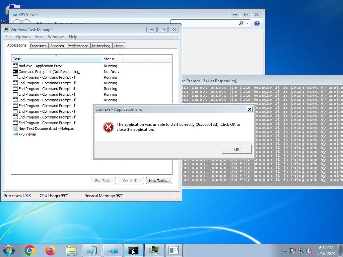Switch to XPS Viewer on the taskbar
343x257 pixels.
113,250
